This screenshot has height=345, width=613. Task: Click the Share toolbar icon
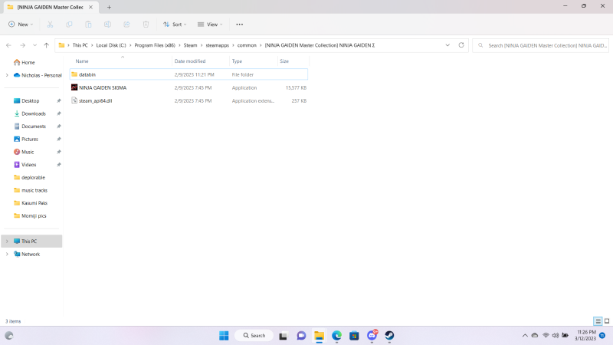[126, 25]
